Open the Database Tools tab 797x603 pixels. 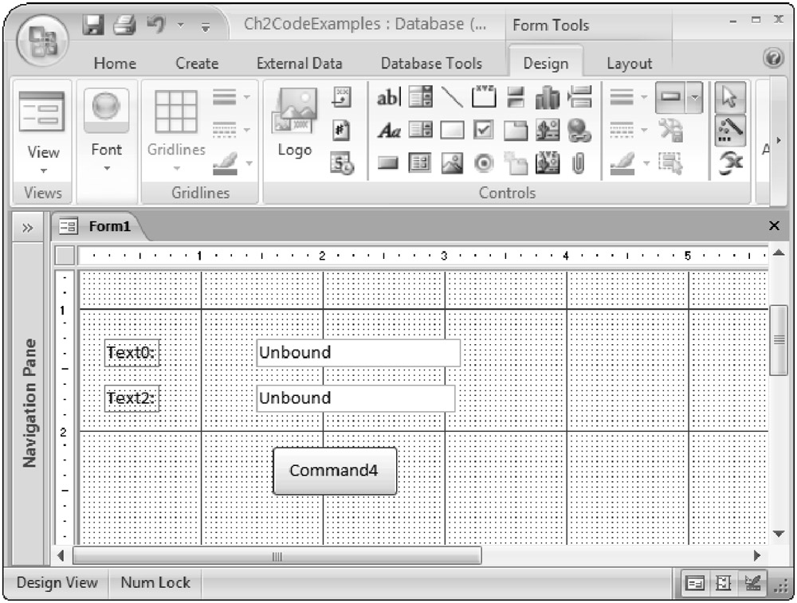[x=431, y=64]
